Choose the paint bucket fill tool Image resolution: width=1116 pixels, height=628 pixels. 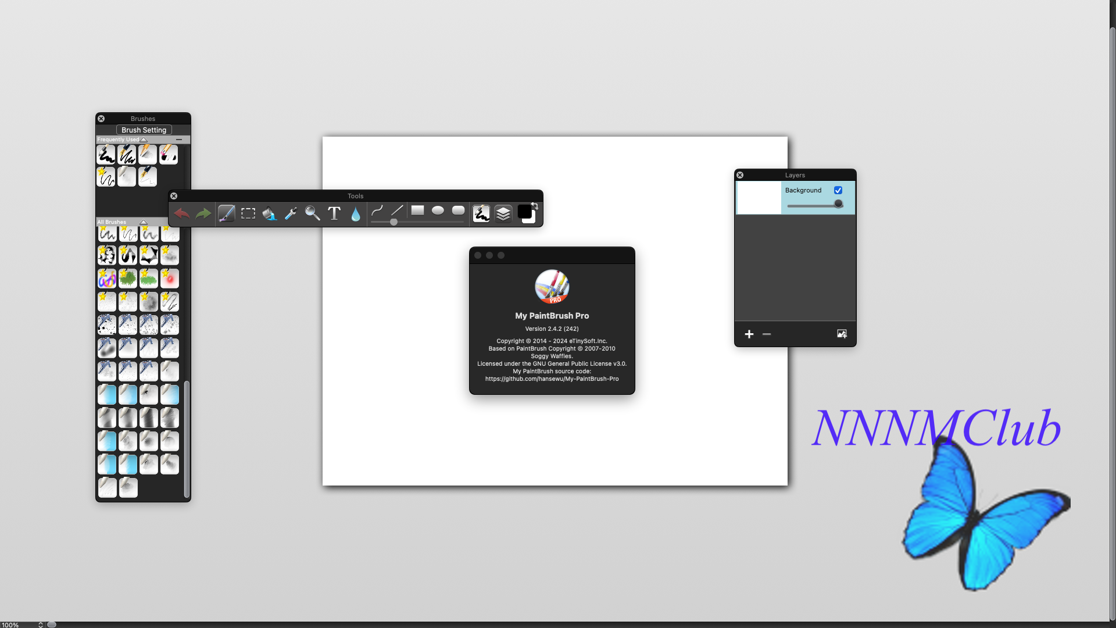tap(269, 213)
